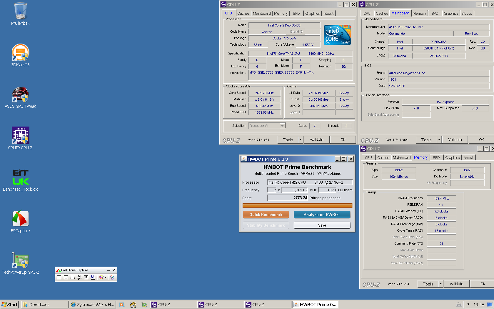The width and height of the screenshot is (494, 309).
Task: Open SPD tab in CPU-Z Mainboard window
Action: click(x=435, y=14)
